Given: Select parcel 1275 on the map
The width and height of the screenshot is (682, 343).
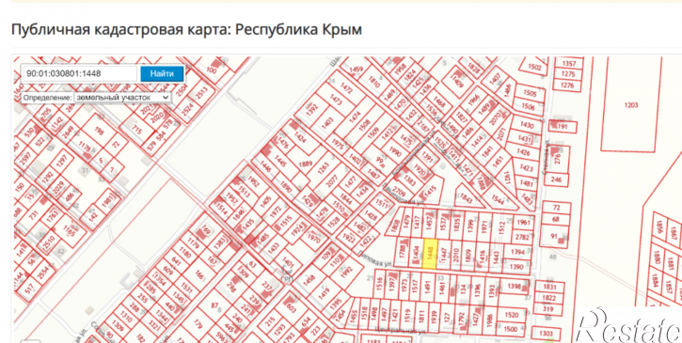Looking at the screenshot, I should (x=568, y=74).
